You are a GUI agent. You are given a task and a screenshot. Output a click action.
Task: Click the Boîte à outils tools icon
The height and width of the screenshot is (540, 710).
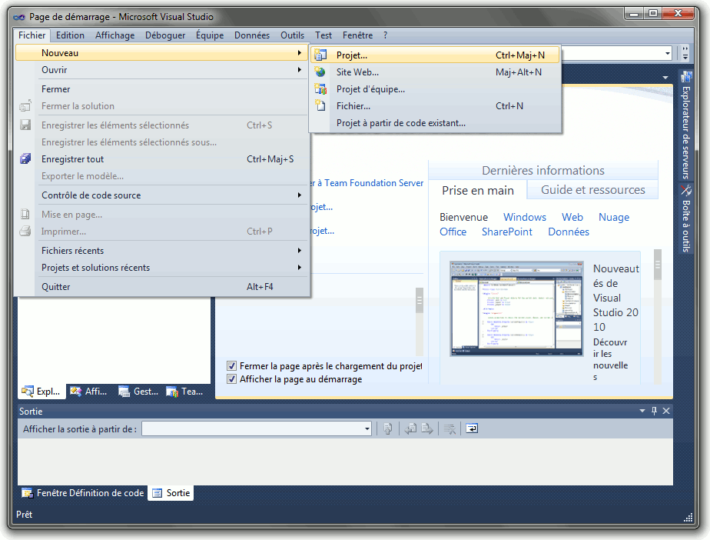686,190
